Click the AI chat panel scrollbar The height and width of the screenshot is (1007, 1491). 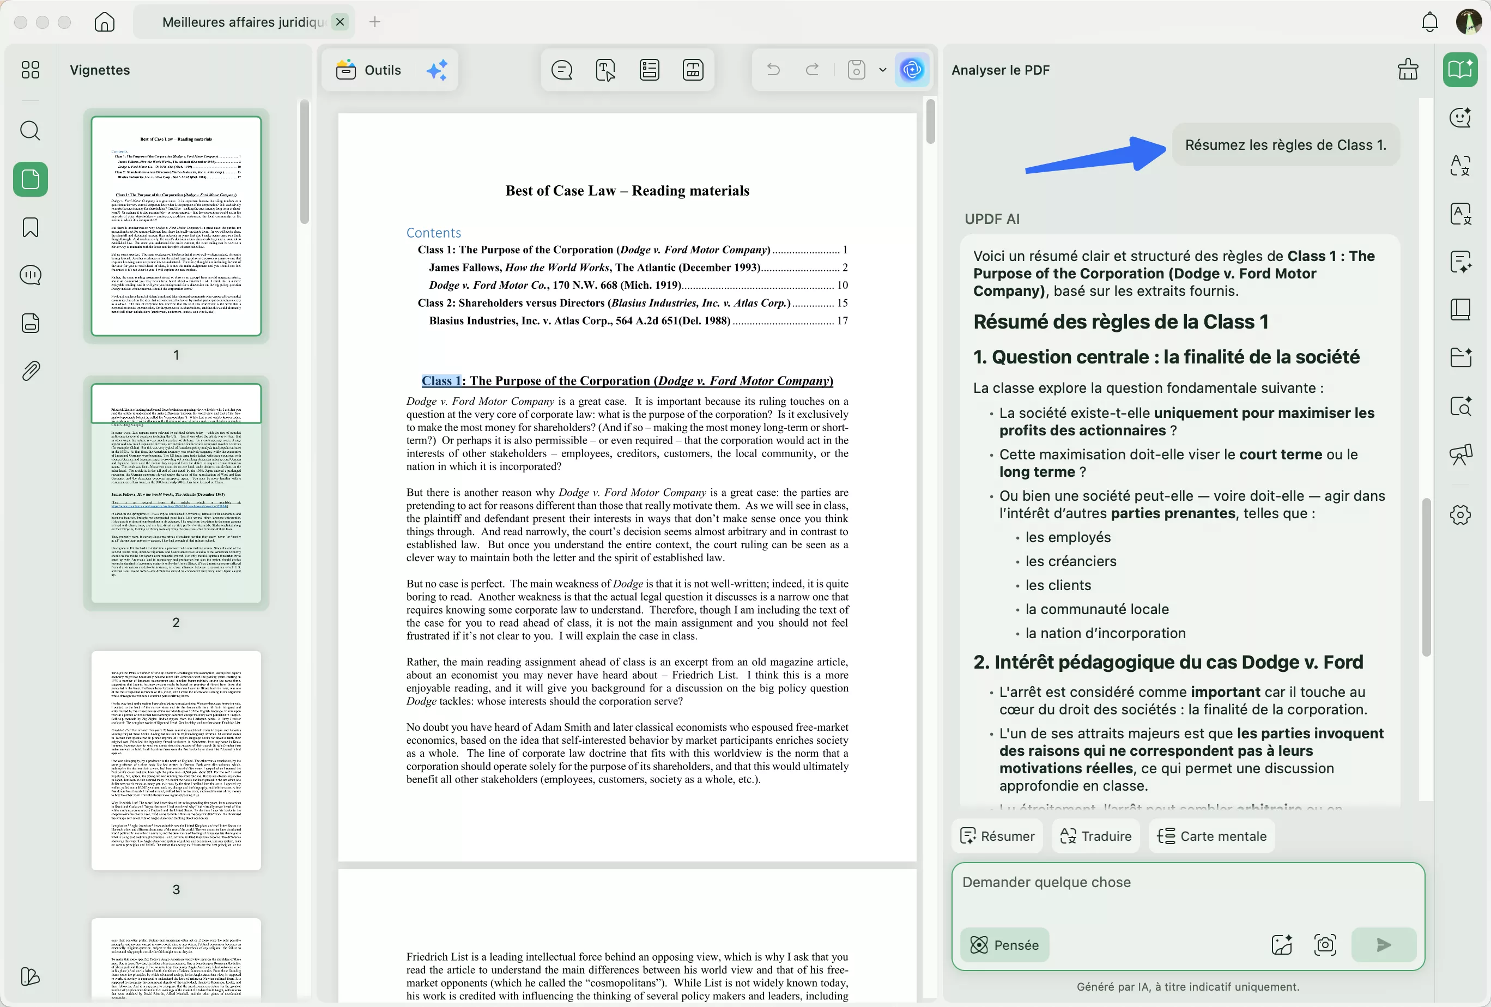[1426, 577]
